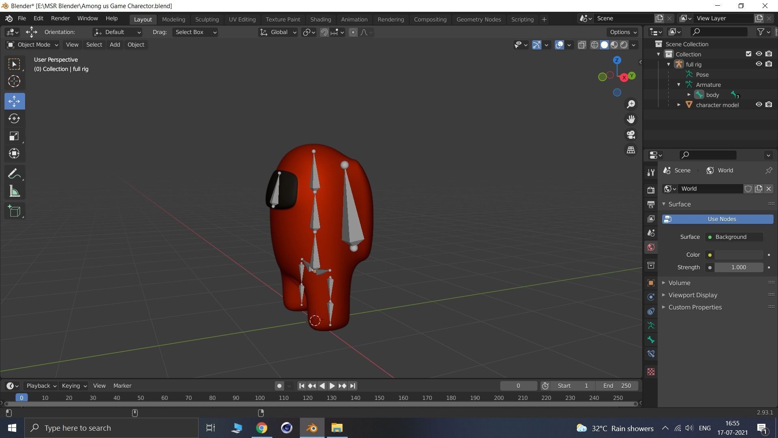This screenshot has height=438, width=778.
Task: Click the Strength 1.000 slider field
Action: (x=738, y=268)
